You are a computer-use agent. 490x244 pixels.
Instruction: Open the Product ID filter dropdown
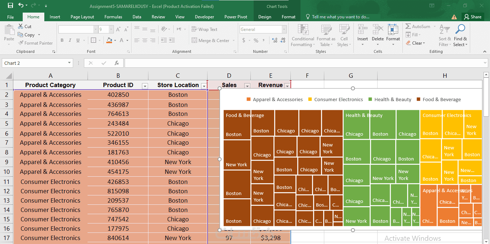(145, 86)
